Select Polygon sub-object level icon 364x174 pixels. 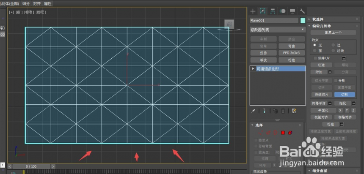click(283, 133)
